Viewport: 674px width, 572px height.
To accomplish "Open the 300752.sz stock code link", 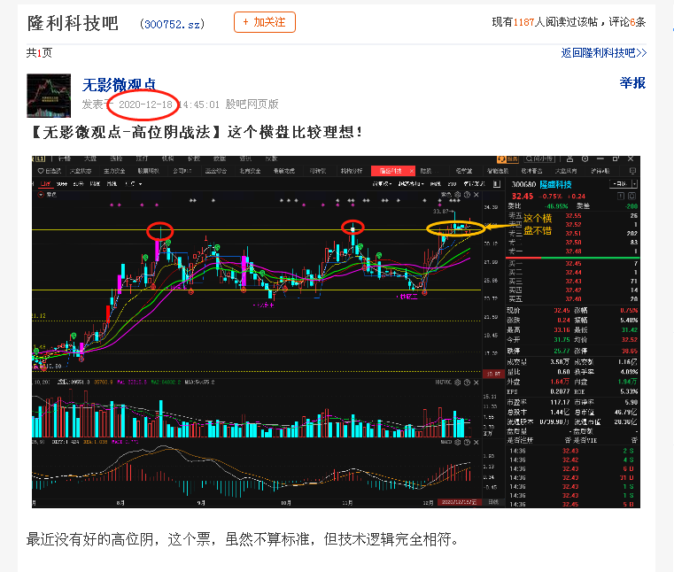I will [x=173, y=25].
